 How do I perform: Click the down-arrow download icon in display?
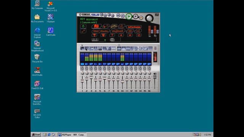point(121,35)
